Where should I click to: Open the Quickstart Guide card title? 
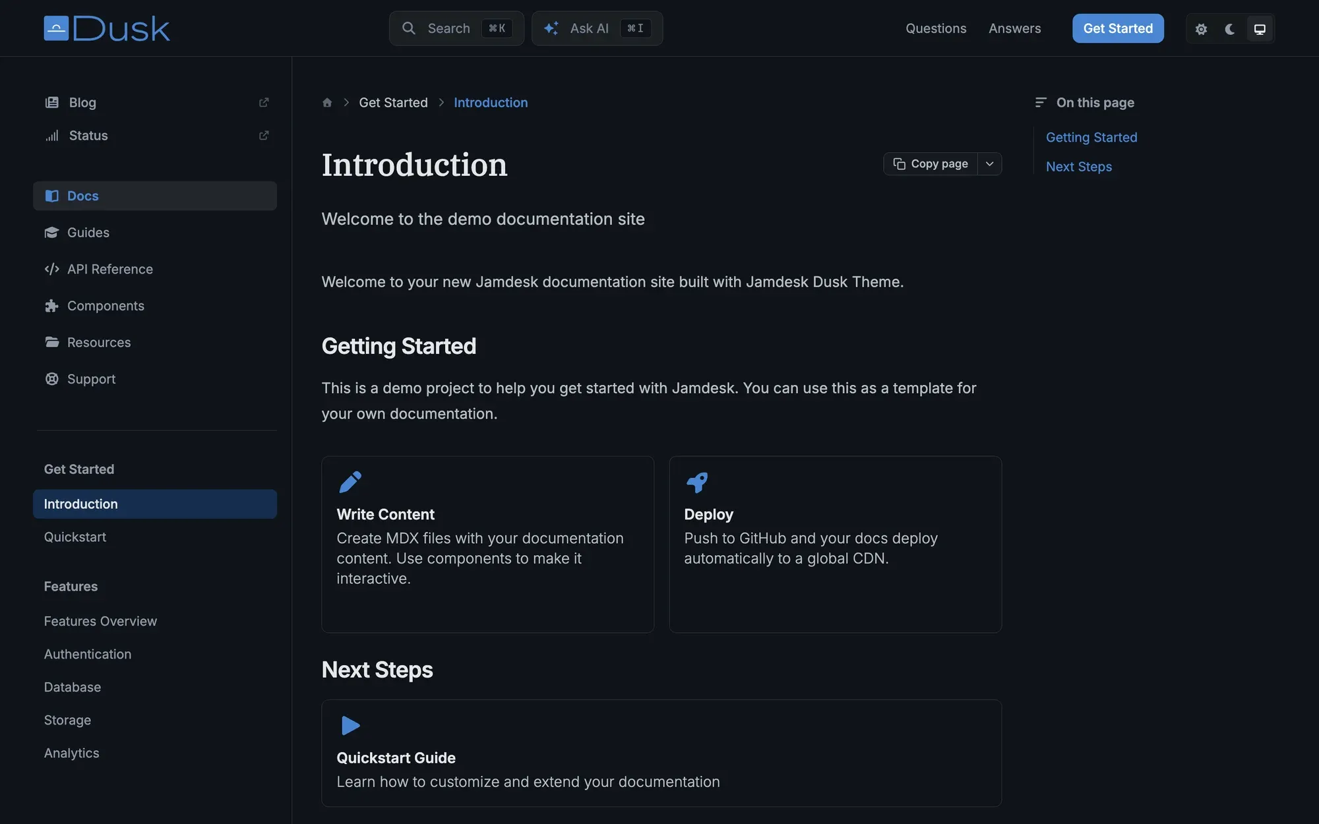pyautogui.click(x=396, y=758)
